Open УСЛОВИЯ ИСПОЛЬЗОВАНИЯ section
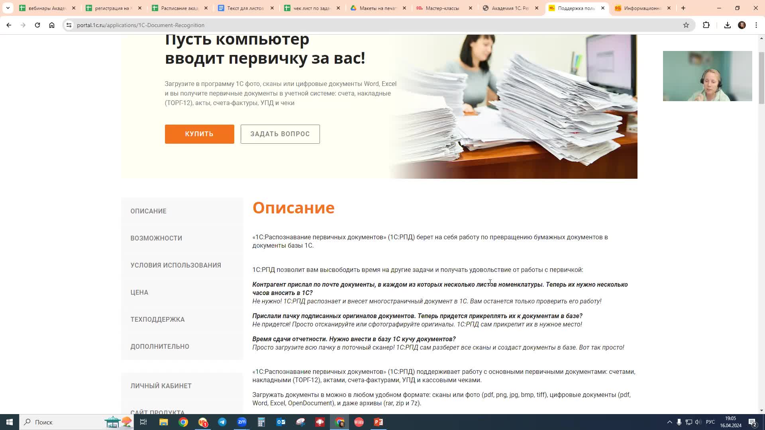Screen dimensions: 765x430 (x=176, y=265)
